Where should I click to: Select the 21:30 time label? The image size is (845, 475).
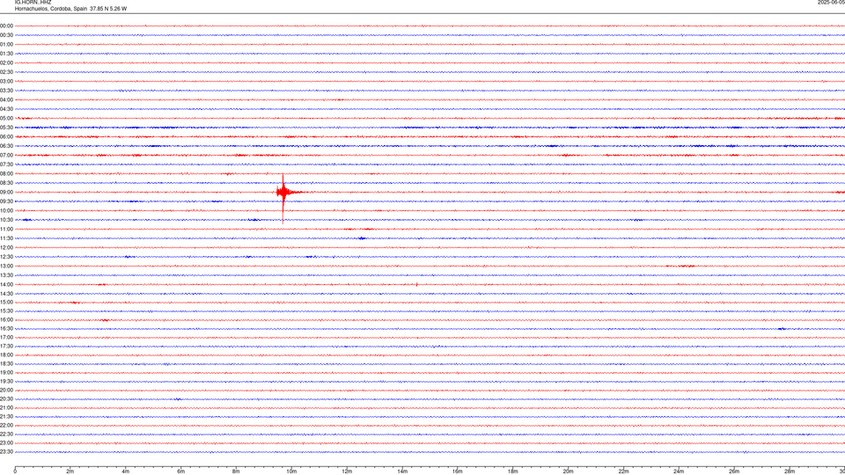coord(6,417)
